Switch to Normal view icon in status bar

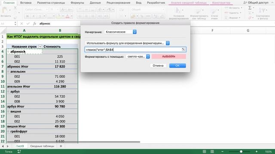coord(205,151)
